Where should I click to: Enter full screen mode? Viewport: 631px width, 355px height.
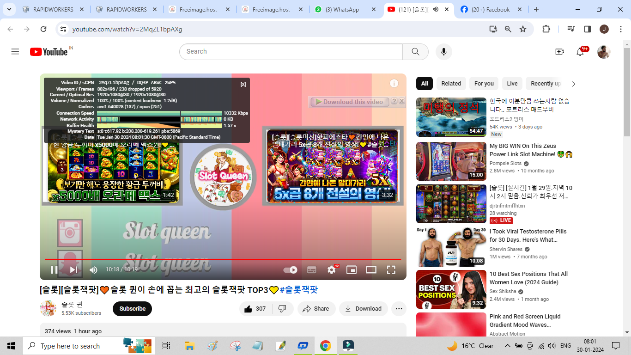391,270
